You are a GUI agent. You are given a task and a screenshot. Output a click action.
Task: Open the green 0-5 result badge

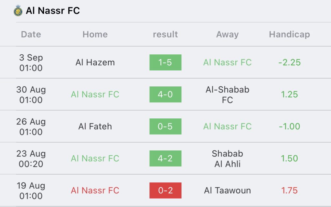165,126
